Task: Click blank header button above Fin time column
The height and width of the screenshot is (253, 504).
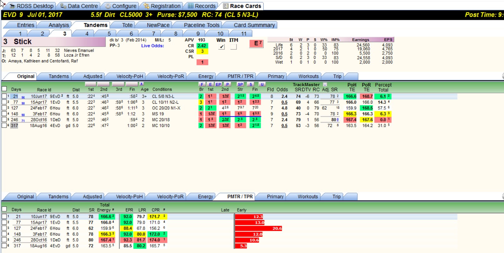Action: click(132, 84)
